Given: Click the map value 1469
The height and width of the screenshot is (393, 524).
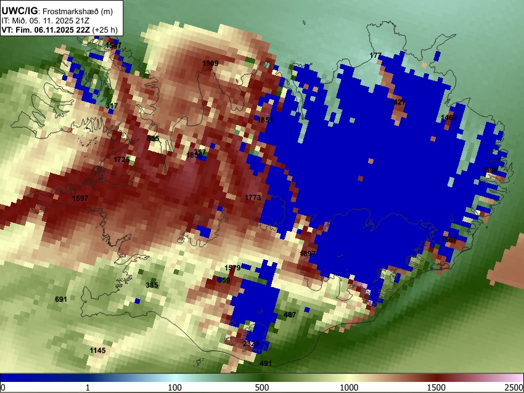Looking at the screenshot, I should click(x=449, y=117).
